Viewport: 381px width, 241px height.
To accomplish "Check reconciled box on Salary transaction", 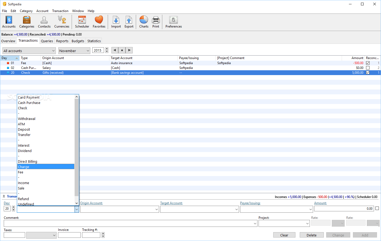I will [x=368, y=68].
